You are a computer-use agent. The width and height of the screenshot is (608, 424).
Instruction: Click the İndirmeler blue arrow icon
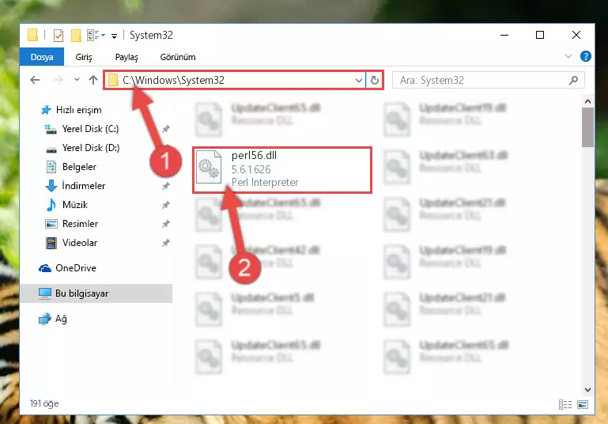51,186
